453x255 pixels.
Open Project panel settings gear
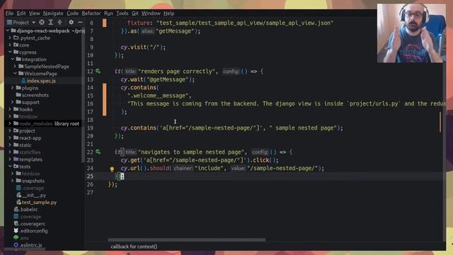(71, 22)
